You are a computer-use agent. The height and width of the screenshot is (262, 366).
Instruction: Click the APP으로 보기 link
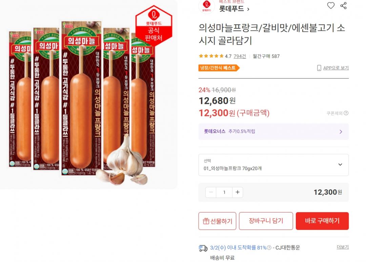coord(336,68)
